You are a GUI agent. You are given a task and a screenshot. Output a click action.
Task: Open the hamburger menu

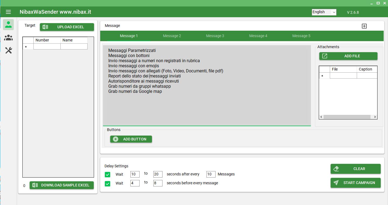[x=8, y=12]
